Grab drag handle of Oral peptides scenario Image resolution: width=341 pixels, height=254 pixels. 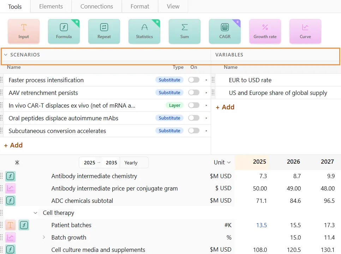1,118
